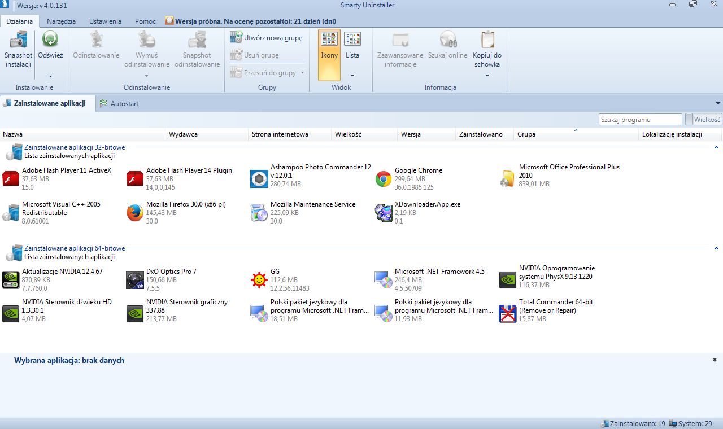
Task: Select Ashampoo Photo Commander 12 icon
Action: pos(259,178)
